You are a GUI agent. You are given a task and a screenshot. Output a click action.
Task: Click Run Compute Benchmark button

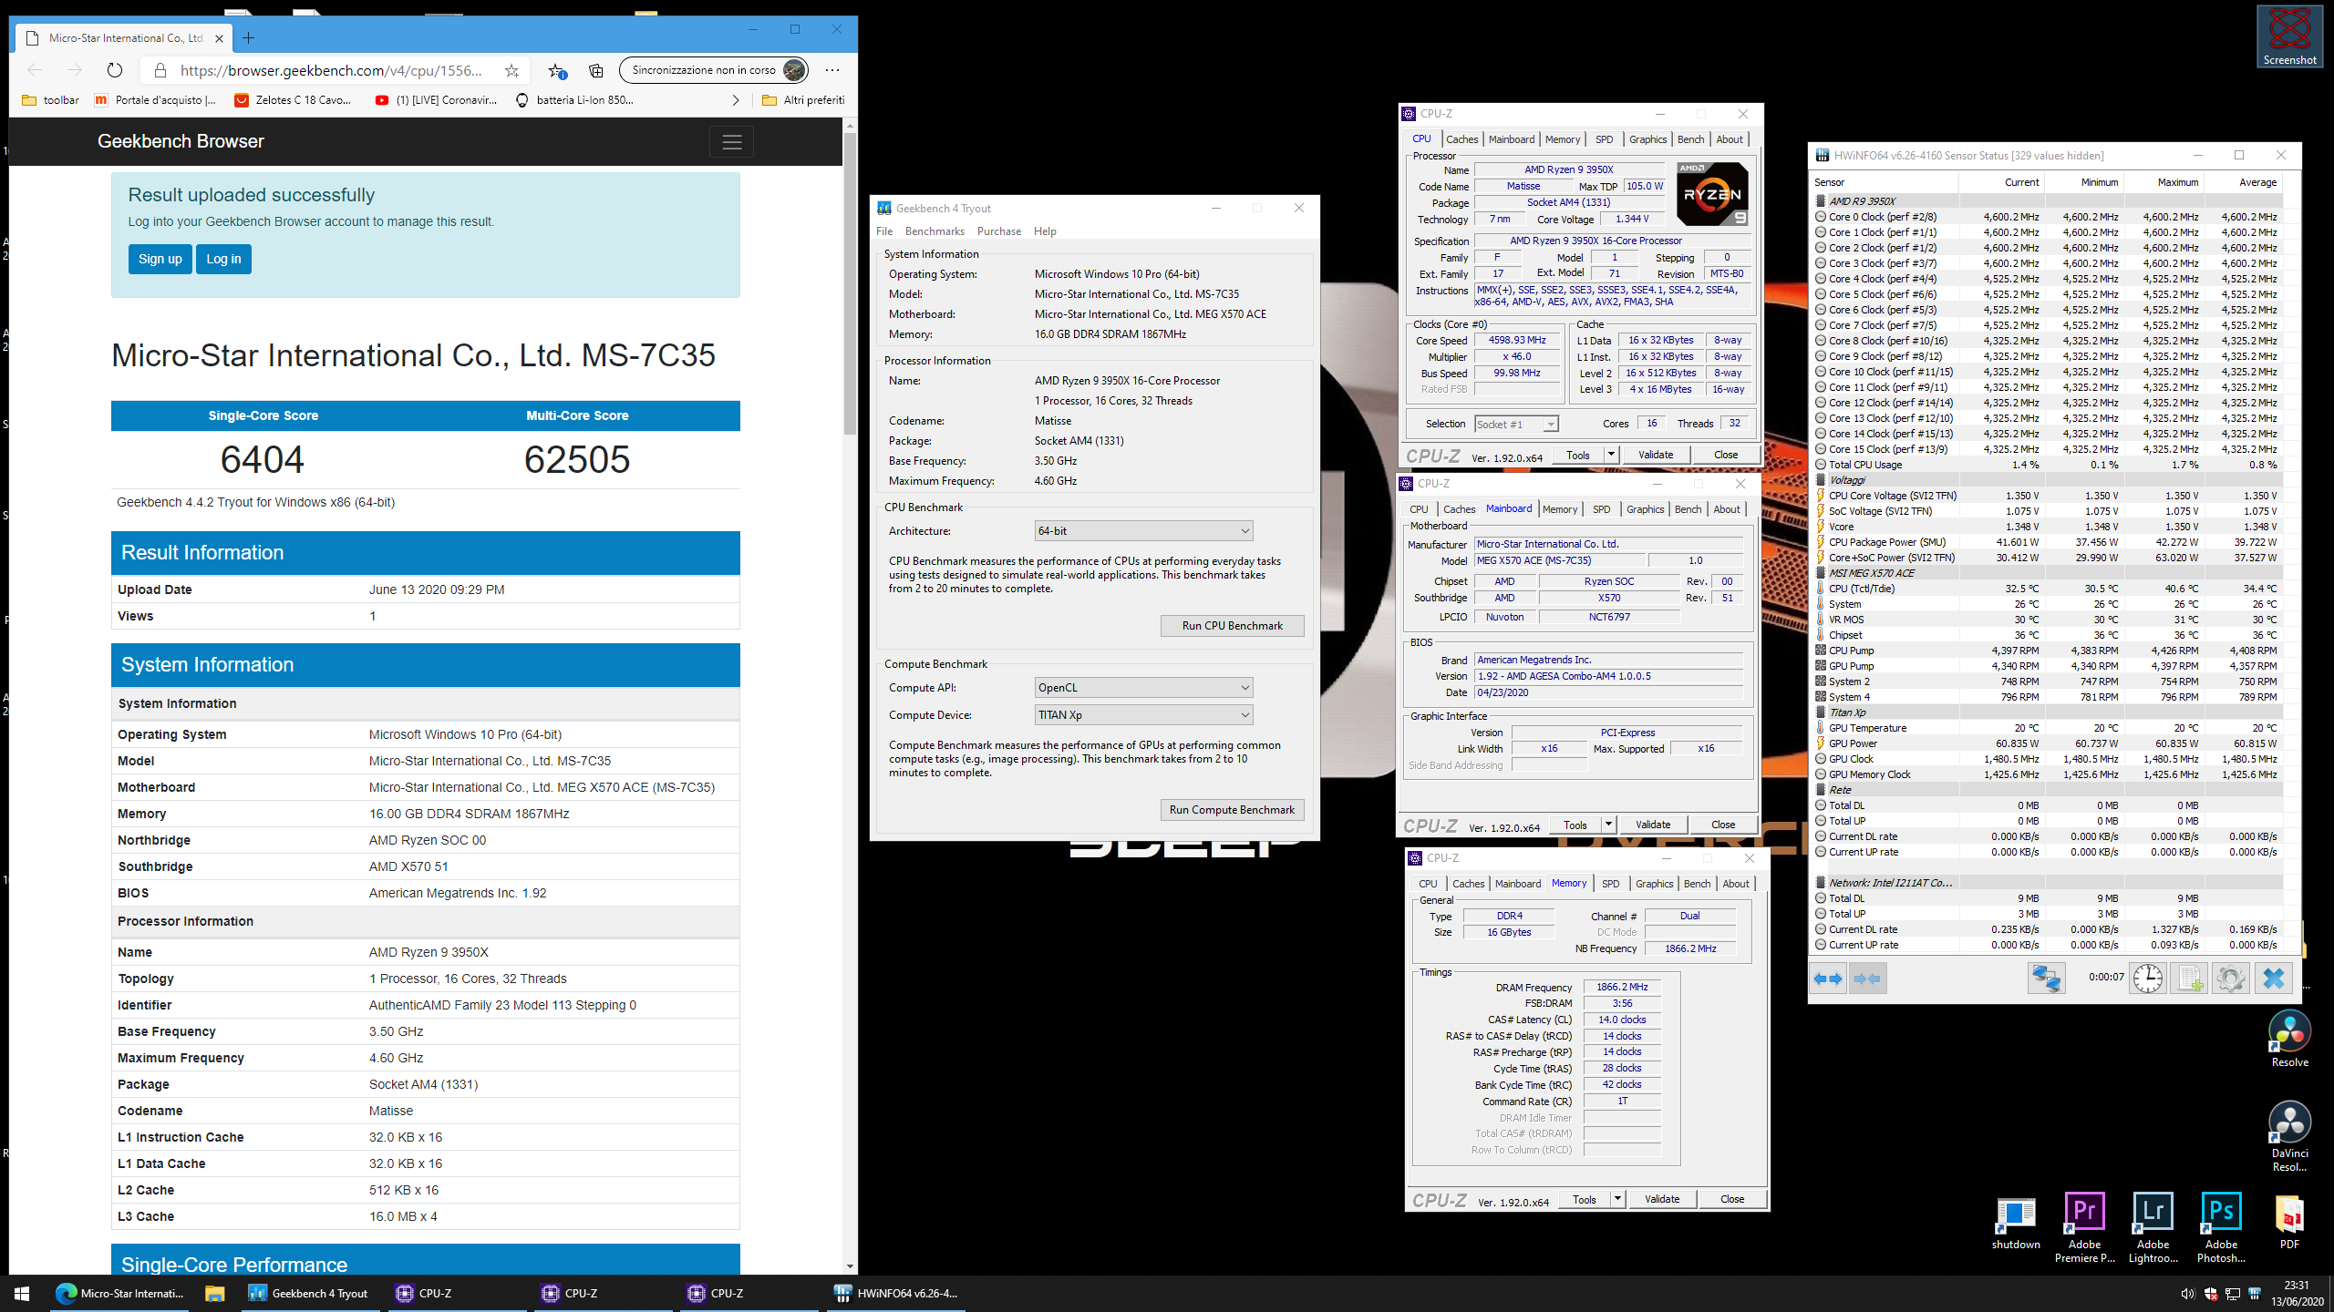point(1232,810)
